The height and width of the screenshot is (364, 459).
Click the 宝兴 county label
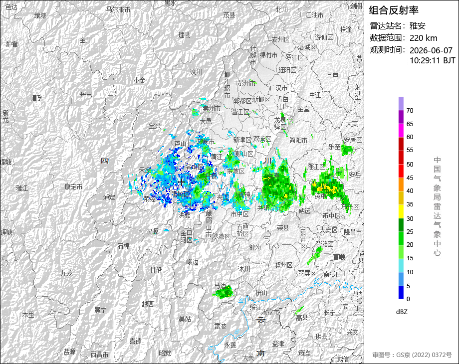click(x=155, y=126)
